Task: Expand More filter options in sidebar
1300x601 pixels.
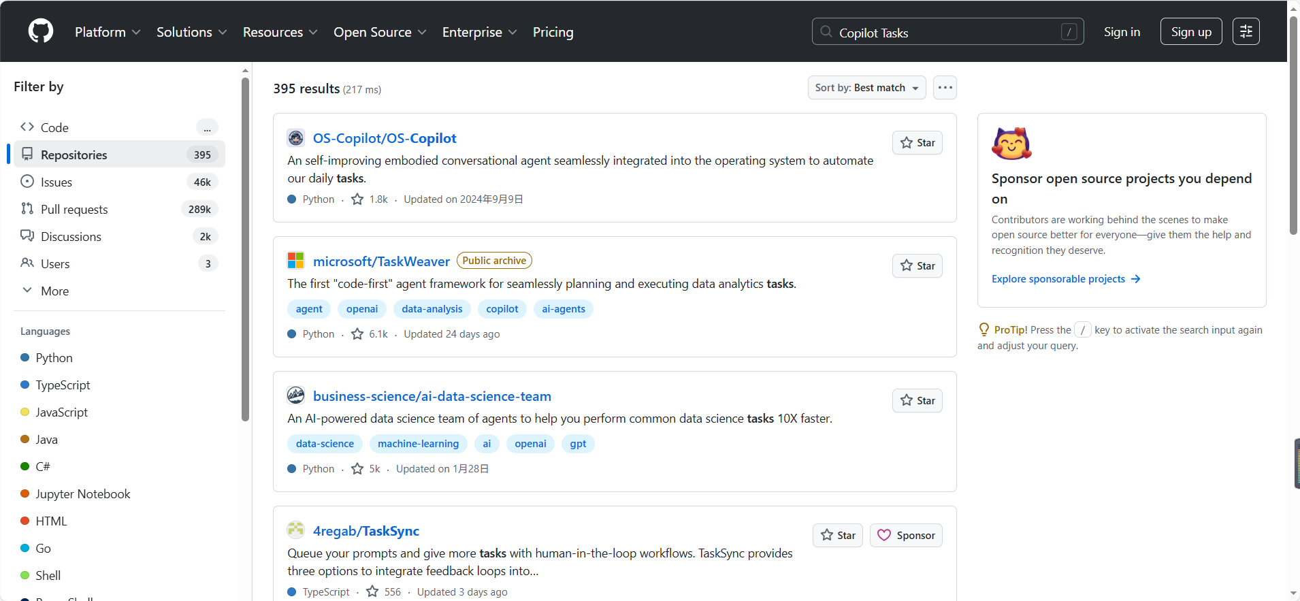Action: point(54,291)
